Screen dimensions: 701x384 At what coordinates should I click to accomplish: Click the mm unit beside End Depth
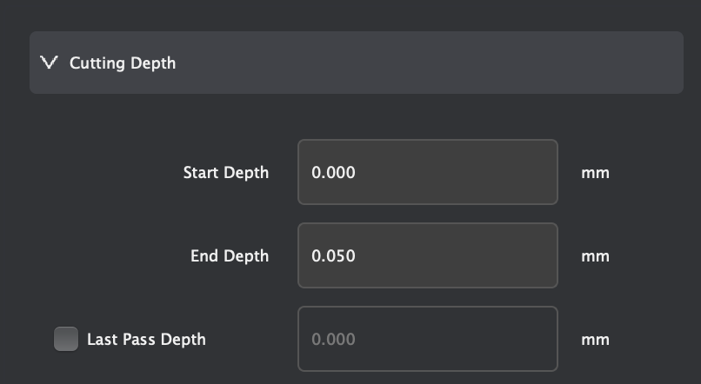click(595, 255)
